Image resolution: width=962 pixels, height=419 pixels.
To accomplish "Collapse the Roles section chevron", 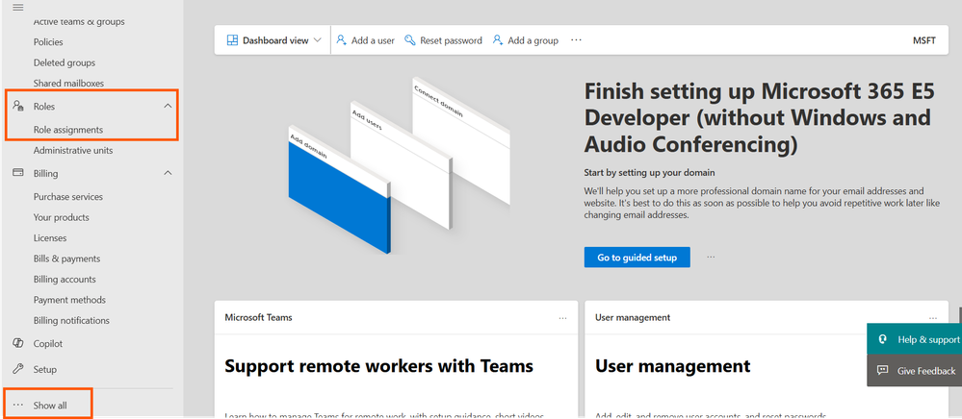I will [169, 107].
